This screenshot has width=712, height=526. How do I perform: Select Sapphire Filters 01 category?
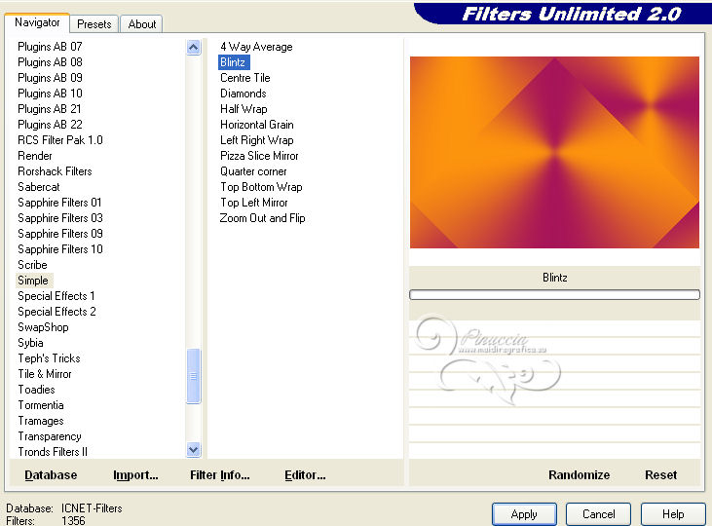click(x=59, y=203)
